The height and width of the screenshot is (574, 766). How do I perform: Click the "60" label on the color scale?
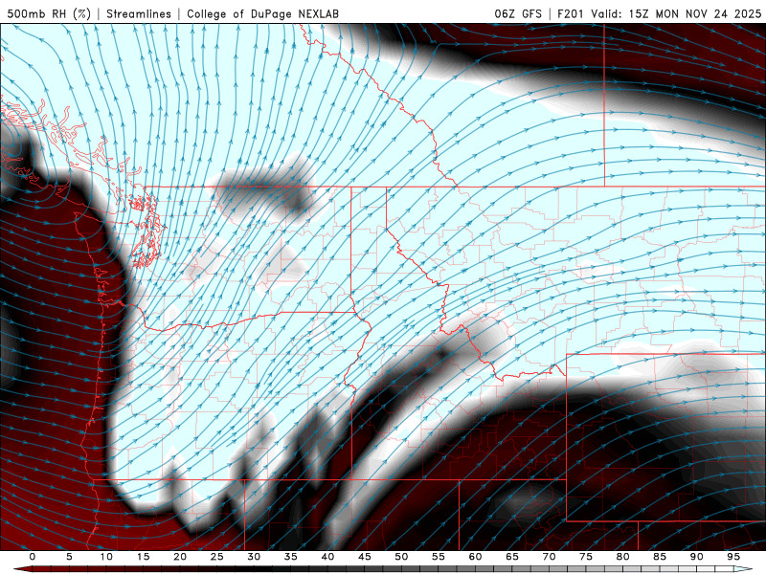(475, 557)
